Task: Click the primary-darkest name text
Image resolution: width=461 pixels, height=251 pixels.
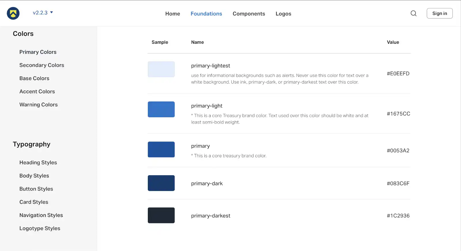Action: click(x=211, y=216)
